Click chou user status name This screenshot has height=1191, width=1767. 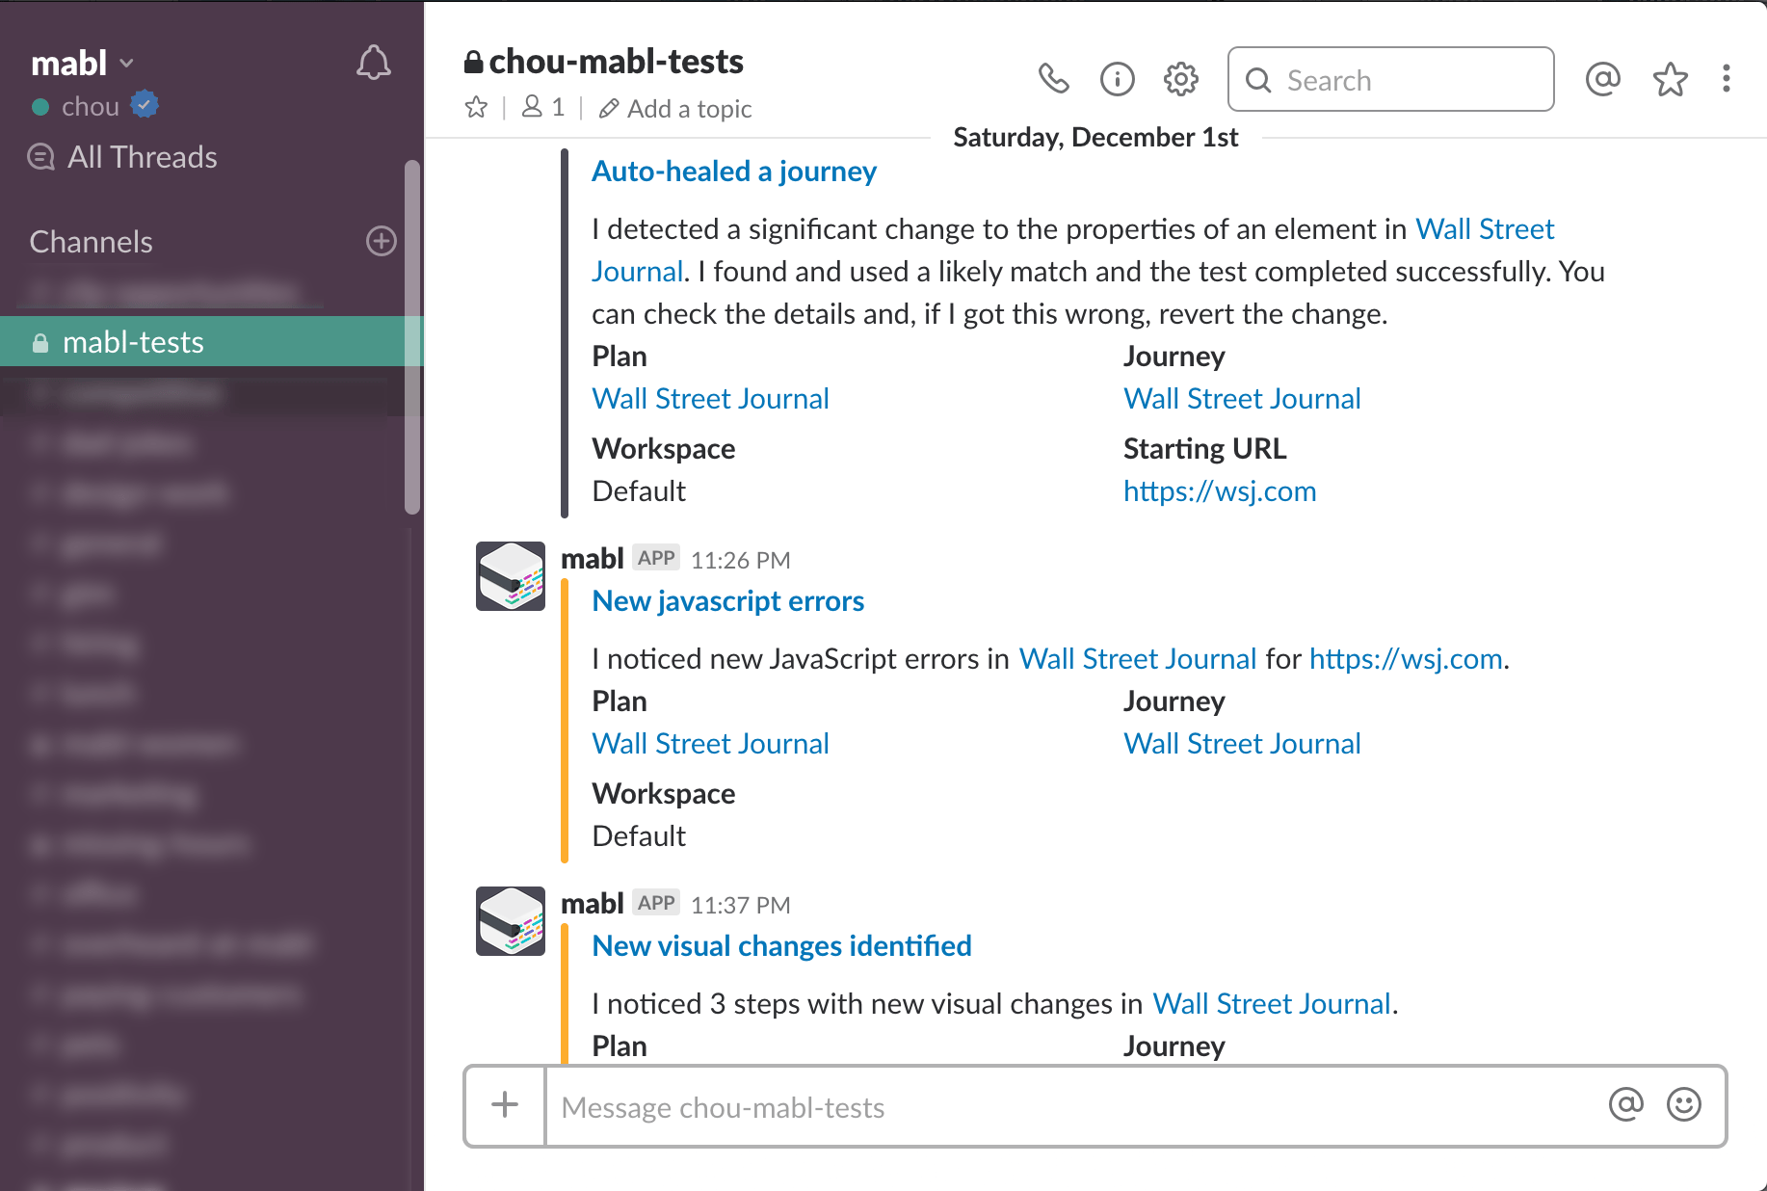(x=91, y=106)
